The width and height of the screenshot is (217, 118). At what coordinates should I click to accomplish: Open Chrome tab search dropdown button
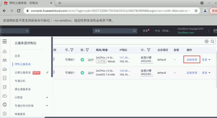click(x=202, y=3)
